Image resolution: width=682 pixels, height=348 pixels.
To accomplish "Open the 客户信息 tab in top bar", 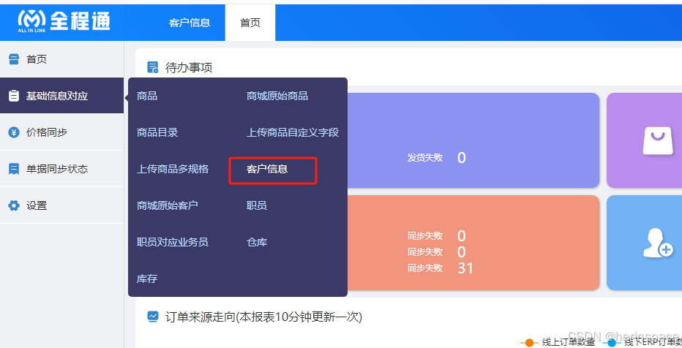I will pyautogui.click(x=190, y=23).
